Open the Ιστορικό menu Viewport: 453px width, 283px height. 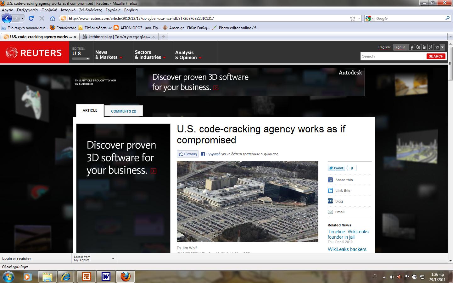tap(68, 10)
